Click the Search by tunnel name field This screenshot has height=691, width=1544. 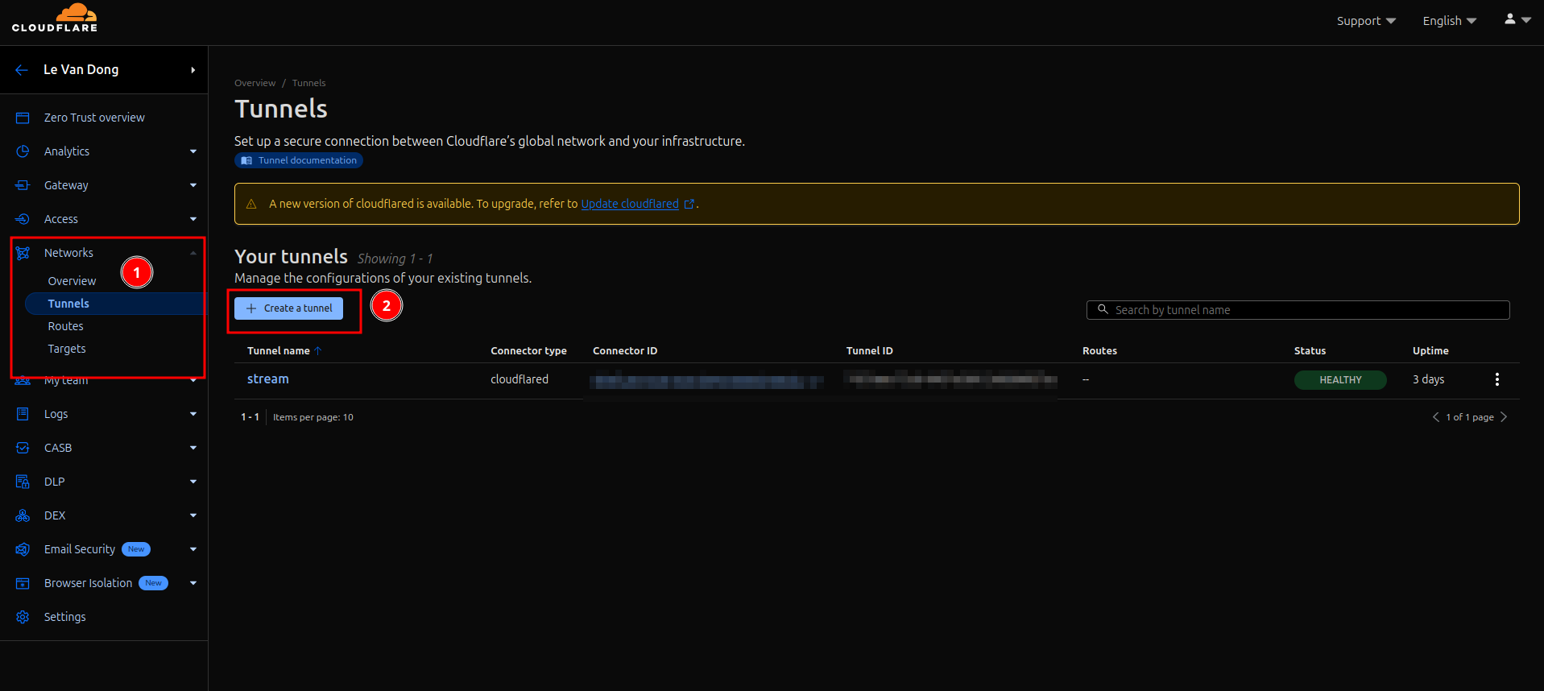tap(1298, 310)
